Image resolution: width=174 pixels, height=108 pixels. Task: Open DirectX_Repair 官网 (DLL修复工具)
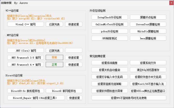pyautogui.click(x=36, y=98)
